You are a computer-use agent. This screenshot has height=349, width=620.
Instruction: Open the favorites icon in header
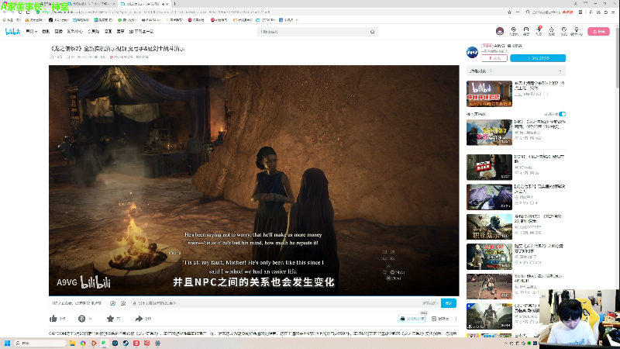click(551, 31)
